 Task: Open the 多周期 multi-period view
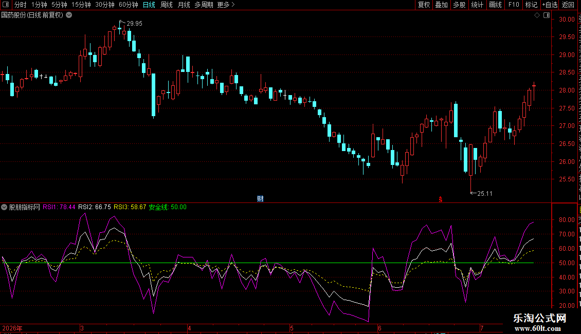pyautogui.click(x=204, y=5)
